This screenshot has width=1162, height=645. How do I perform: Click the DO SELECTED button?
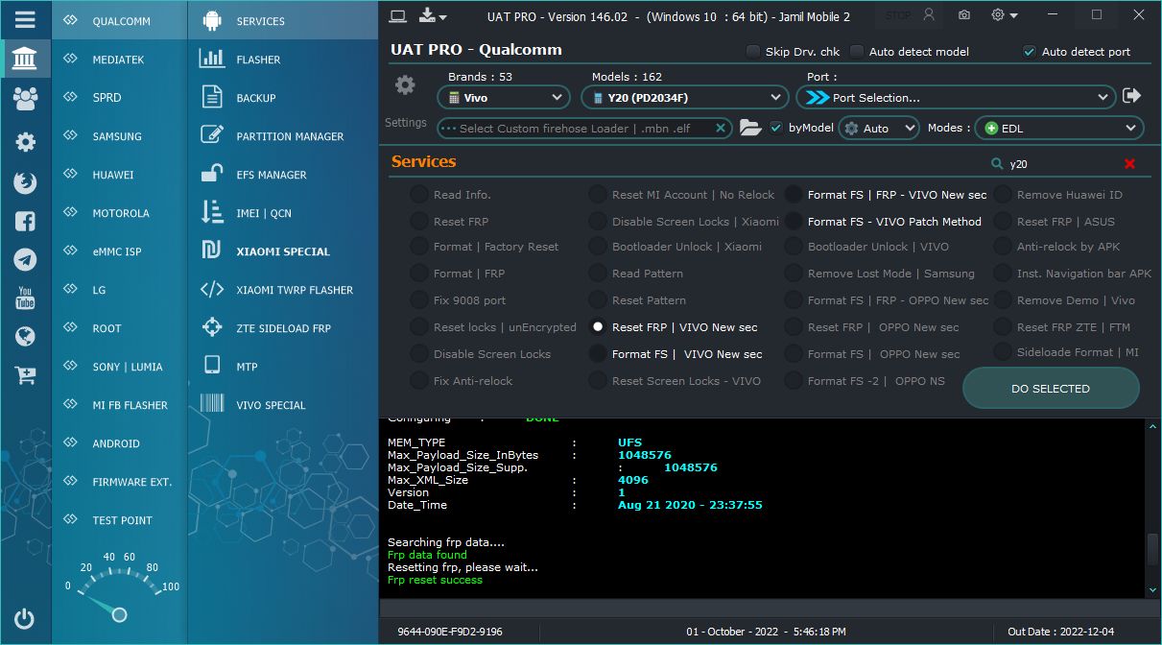pyautogui.click(x=1051, y=389)
